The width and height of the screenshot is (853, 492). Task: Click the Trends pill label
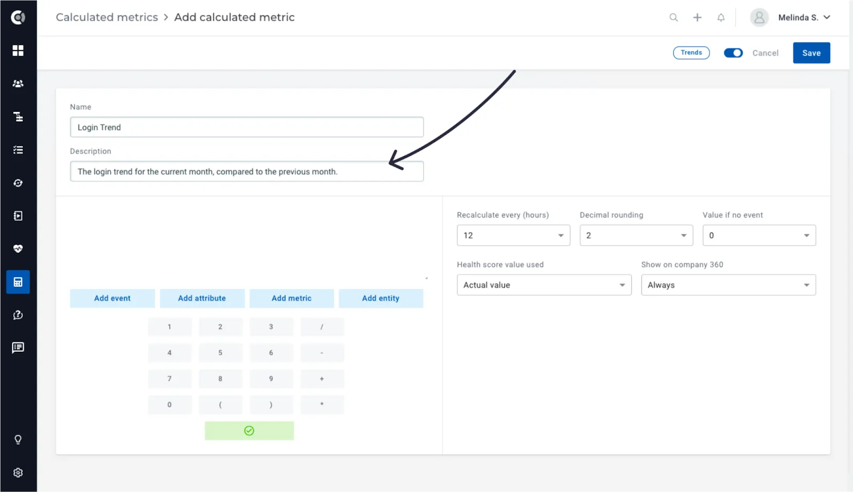(691, 53)
